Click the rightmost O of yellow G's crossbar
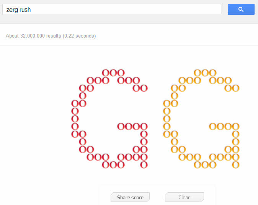This screenshot has width=258, height=205. 236,126
